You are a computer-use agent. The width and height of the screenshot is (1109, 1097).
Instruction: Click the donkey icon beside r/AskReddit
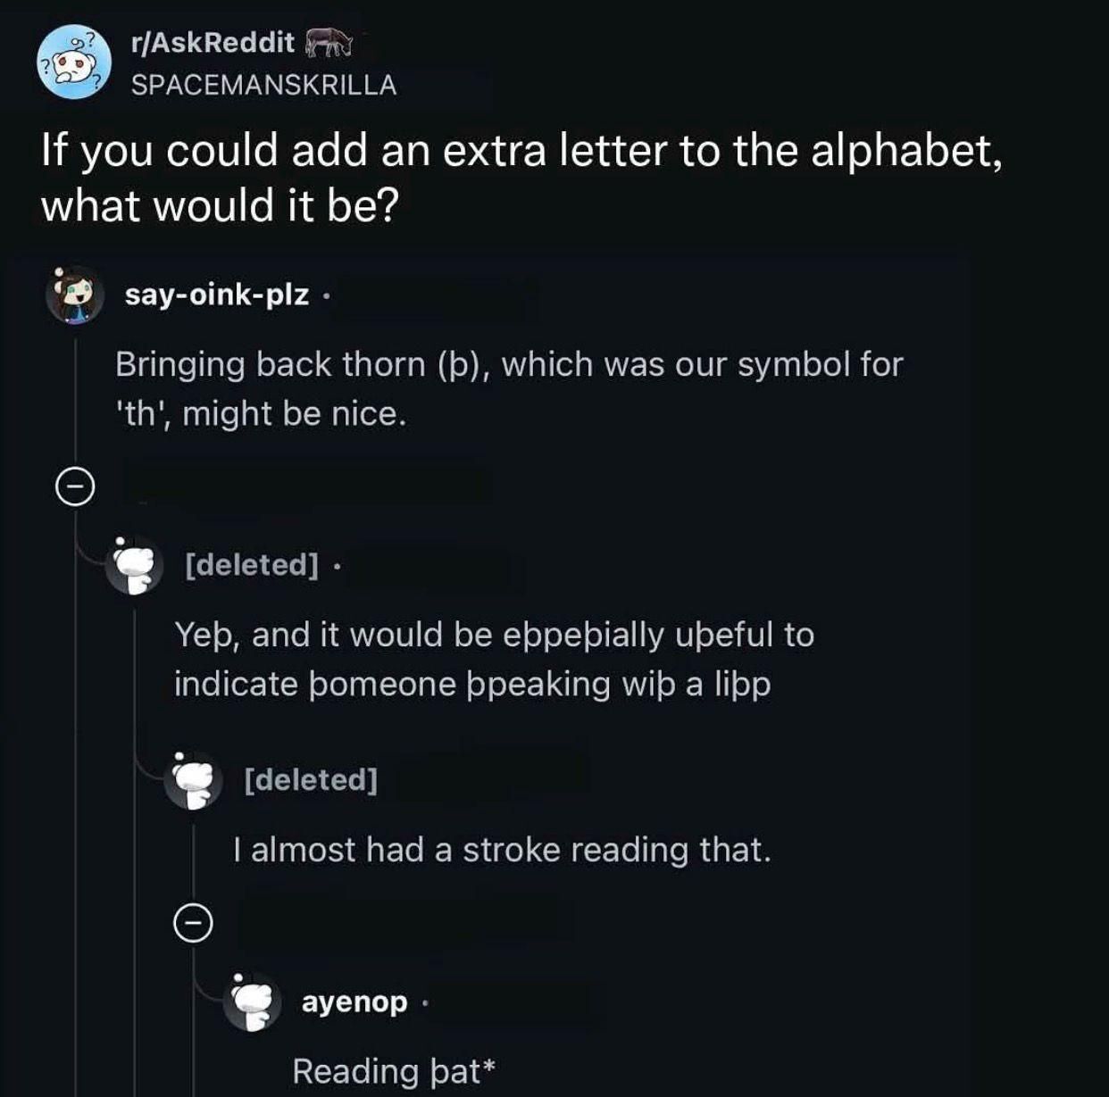(329, 42)
